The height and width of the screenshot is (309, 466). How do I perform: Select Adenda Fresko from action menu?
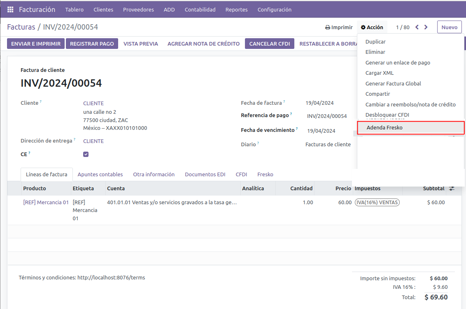coord(384,128)
